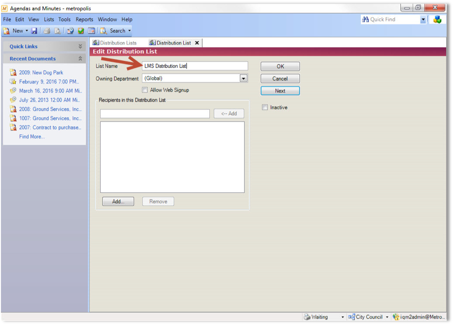
Task: Open the Tools menu
Action: pyautogui.click(x=64, y=19)
